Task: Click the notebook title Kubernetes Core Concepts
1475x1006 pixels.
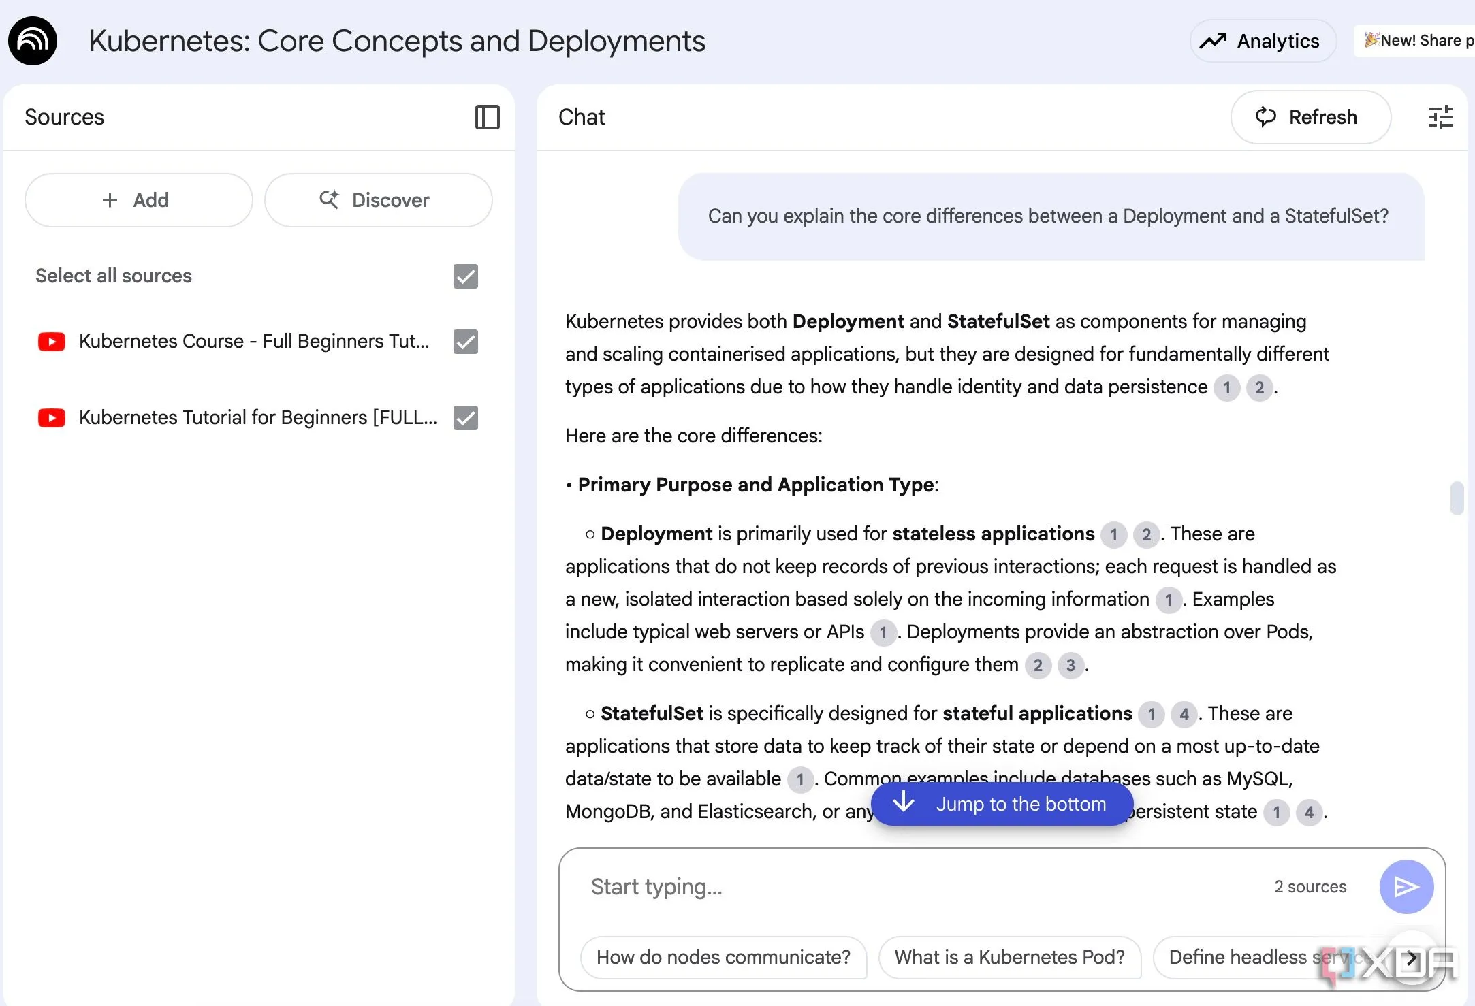Action: [397, 41]
